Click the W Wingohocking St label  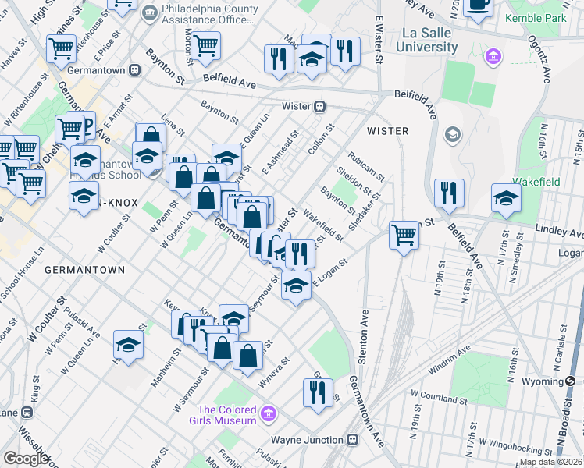(516, 446)
